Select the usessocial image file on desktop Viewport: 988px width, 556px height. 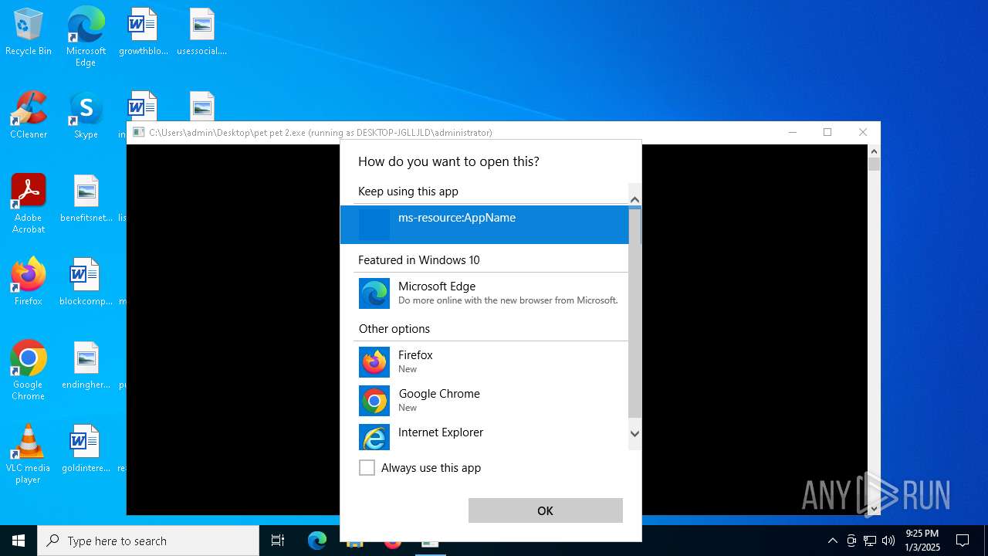[201, 32]
